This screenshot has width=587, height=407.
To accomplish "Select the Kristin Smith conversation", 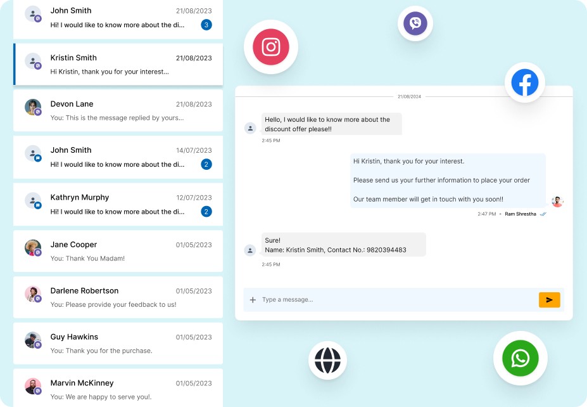I will point(118,64).
